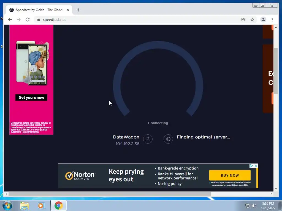Open the Windows Start menu
The width and height of the screenshot is (282, 211).
pos(7,206)
